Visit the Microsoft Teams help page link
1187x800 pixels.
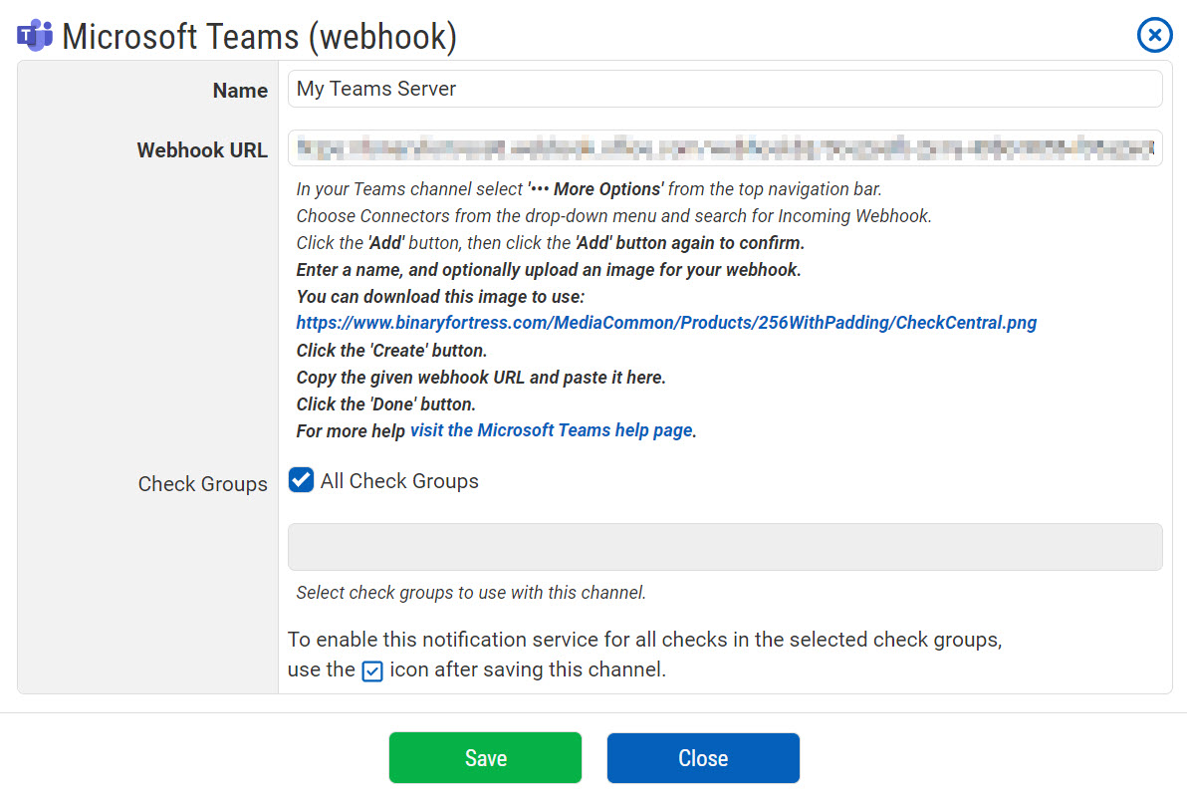click(x=551, y=430)
